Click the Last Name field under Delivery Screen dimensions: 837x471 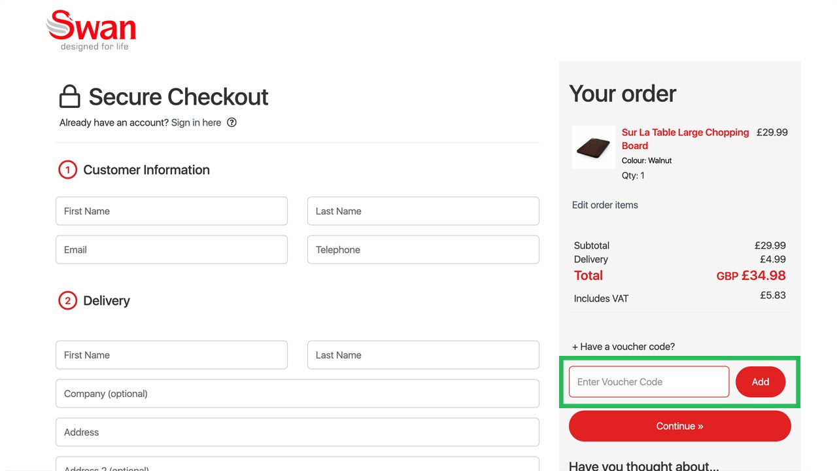coord(422,355)
